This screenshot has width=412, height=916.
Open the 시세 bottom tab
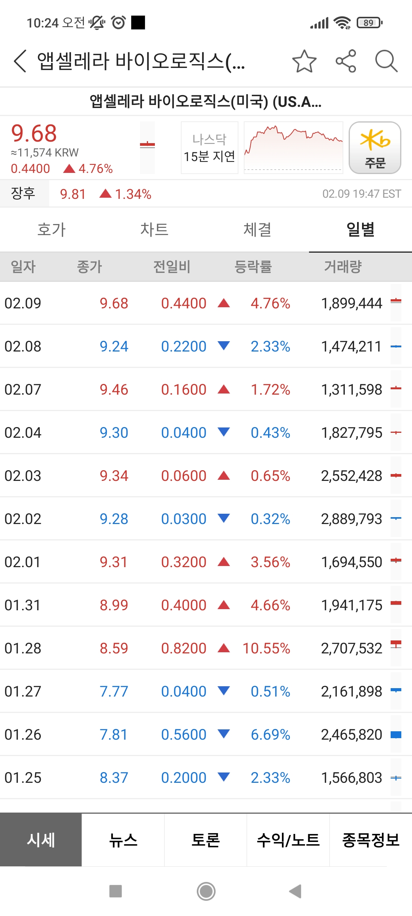pyautogui.click(x=41, y=840)
